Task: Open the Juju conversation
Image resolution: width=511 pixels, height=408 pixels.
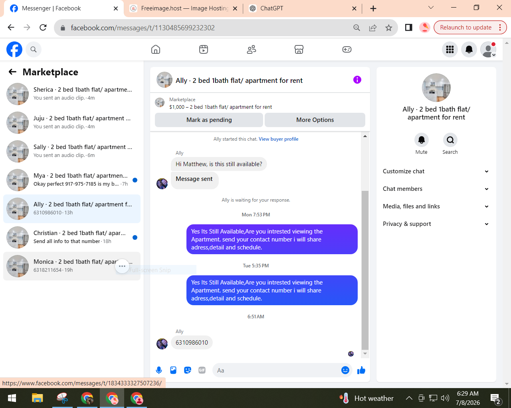Action: pos(72,123)
